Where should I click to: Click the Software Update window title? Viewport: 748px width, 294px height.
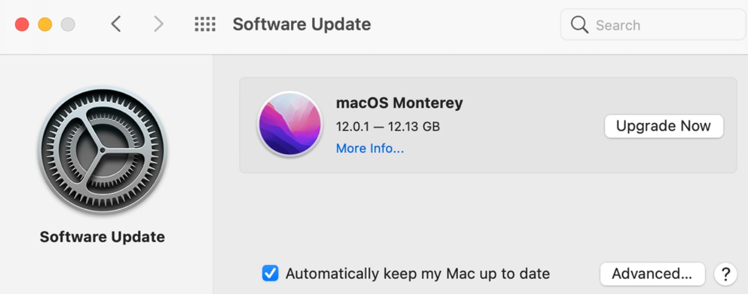(302, 24)
